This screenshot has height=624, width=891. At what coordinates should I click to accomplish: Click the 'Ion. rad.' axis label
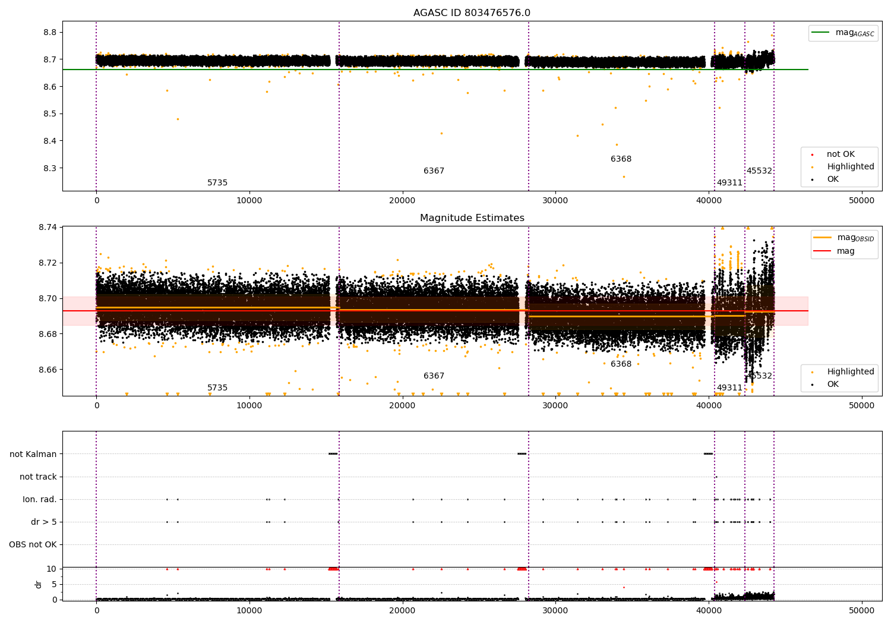[x=40, y=499]
